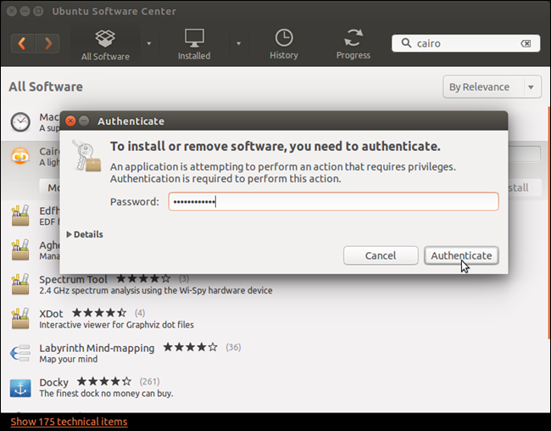The width and height of the screenshot is (551, 431).
Task: Click the forward arrow navigation button
Action: [x=47, y=43]
